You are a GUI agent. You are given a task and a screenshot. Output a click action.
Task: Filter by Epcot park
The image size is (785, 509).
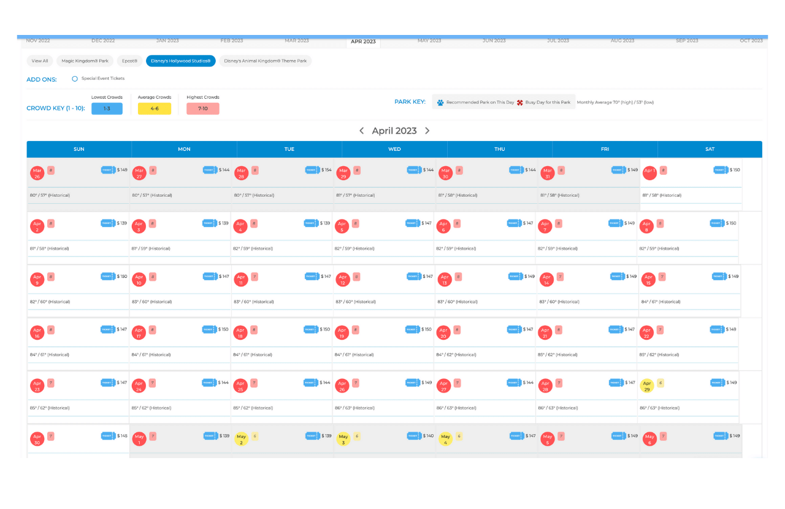pyautogui.click(x=129, y=61)
